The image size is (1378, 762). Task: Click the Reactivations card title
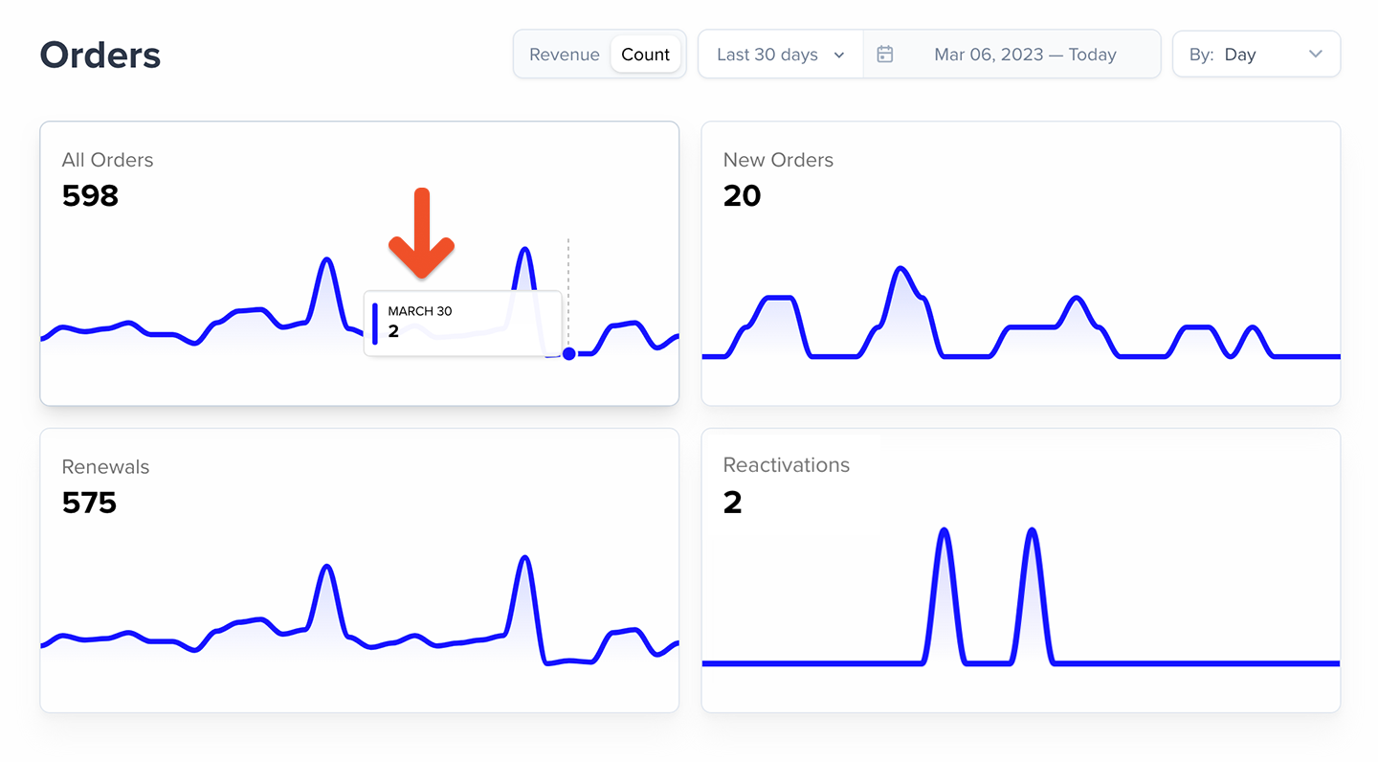point(786,465)
